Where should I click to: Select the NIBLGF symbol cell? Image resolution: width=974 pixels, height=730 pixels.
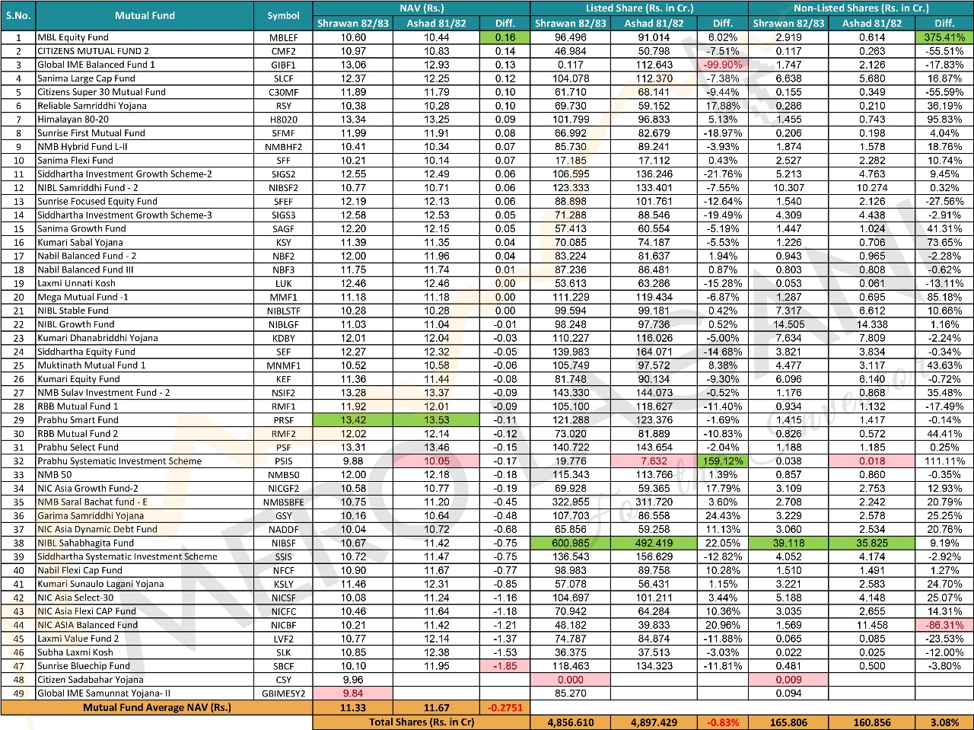(283, 324)
